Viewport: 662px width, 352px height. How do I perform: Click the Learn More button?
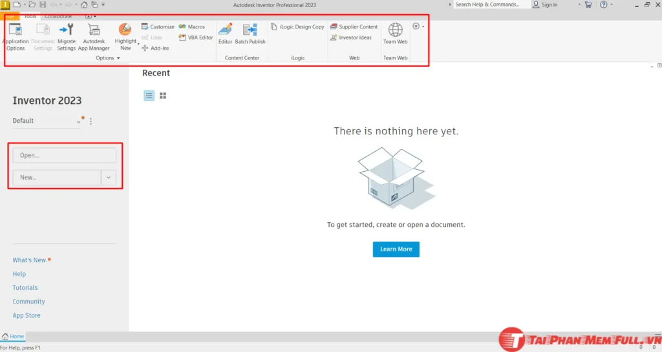tap(396, 249)
